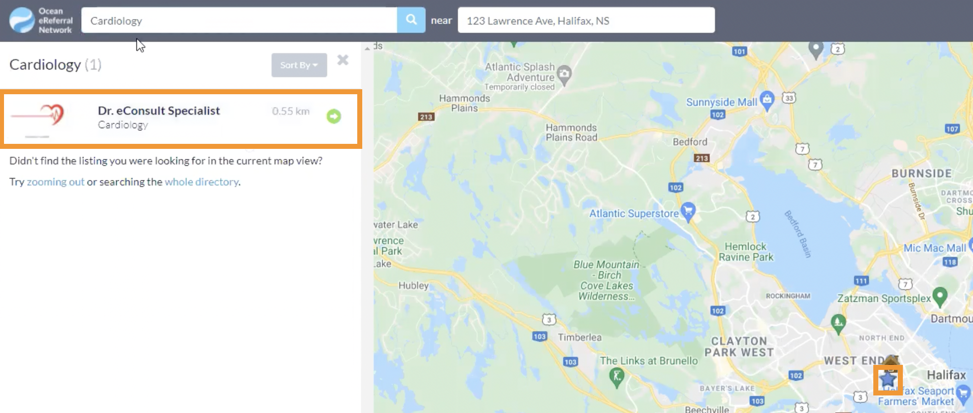This screenshot has height=413, width=973.
Task: Click the Hubley map label
Action: [413, 286]
